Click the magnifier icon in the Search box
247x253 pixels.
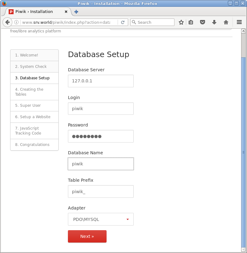click(x=134, y=22)
